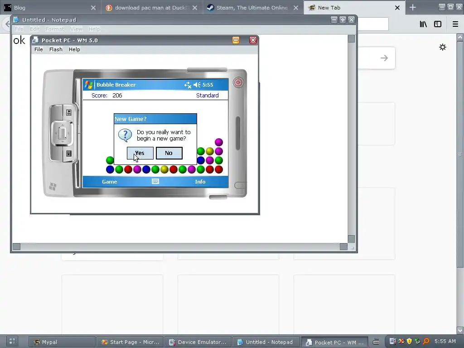Image resolution: width=464 pixels, height=348 pixels.
Task: Click the device calculator hardware button
Action: [x=69, y=112]
